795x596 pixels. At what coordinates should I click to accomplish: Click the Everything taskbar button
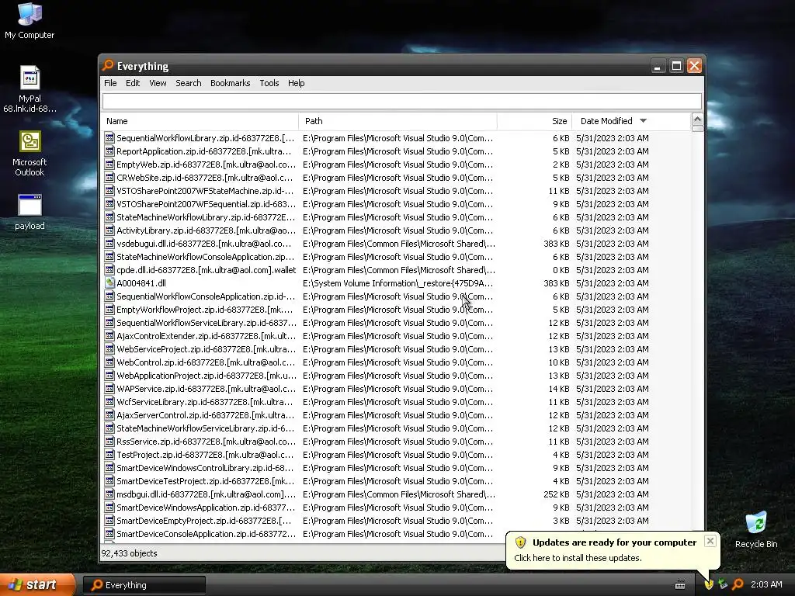144,585
